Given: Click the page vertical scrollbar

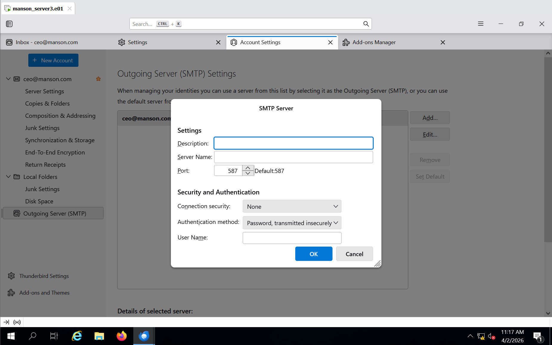Looking at the screenshot, I should point(548,149).
